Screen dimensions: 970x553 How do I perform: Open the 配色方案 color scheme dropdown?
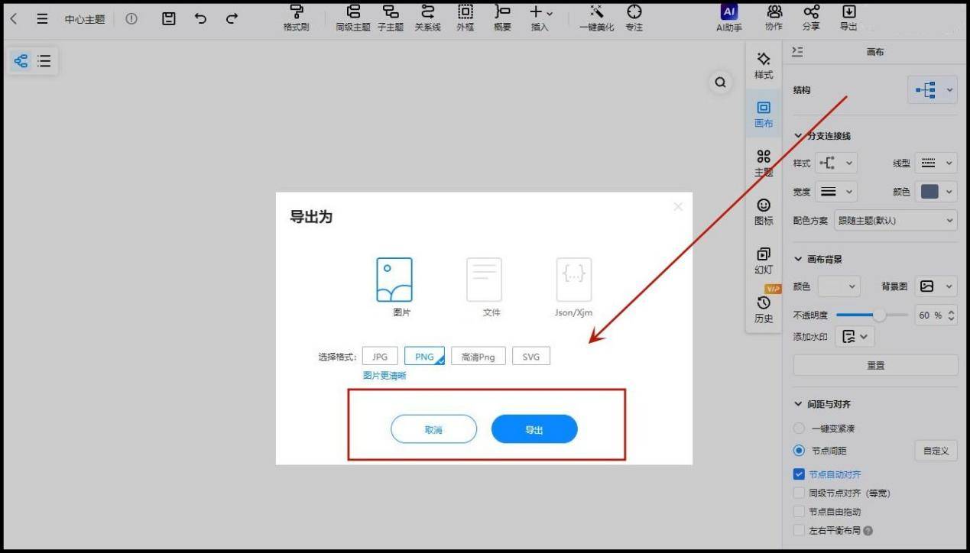coord(896,220)
